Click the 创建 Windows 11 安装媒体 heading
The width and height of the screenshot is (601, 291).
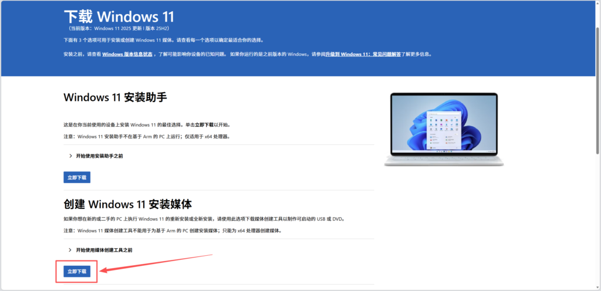(x=127, y=204)
